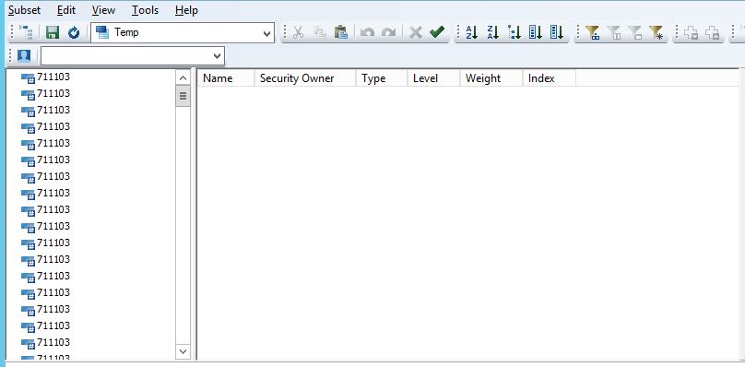The height and width of the screenshot is (367, 745).
Task: Keep selected elements with the green checkmark
Action: (x=437, y=32)
